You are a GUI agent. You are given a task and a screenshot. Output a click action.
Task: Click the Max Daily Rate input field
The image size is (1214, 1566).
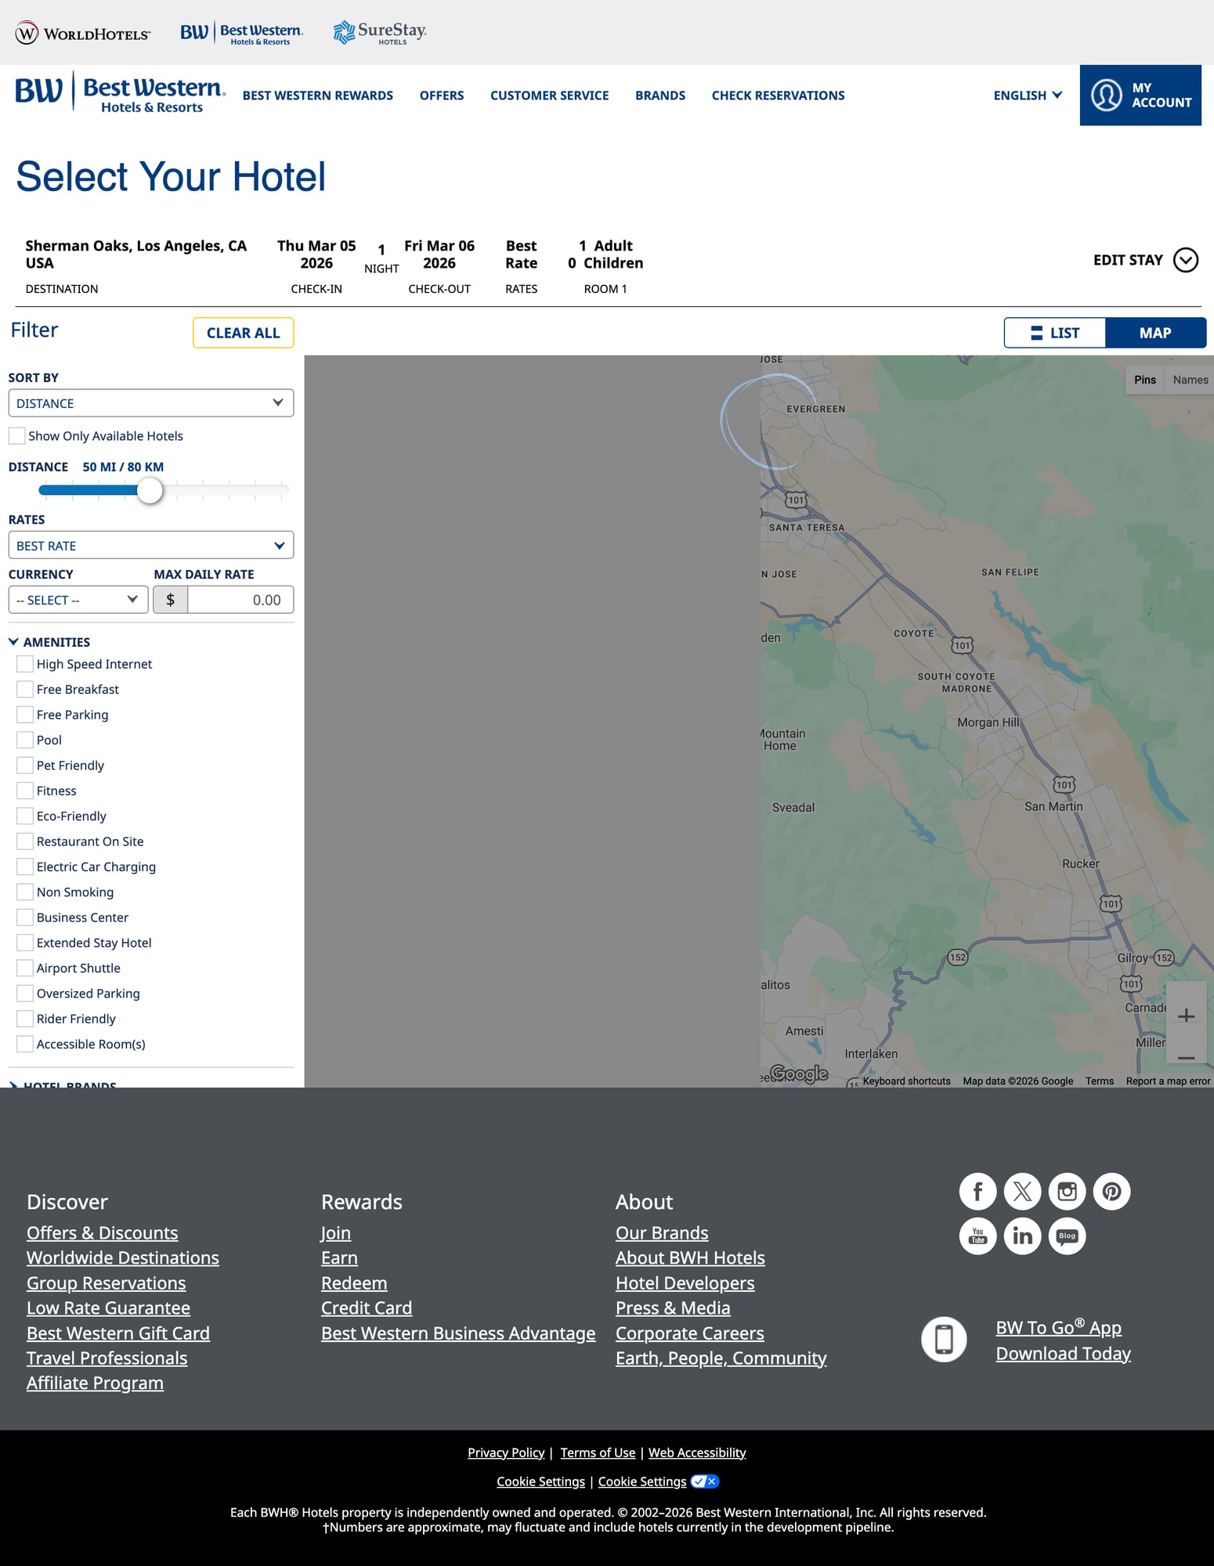pyautogui.click(x=240, y=601)
